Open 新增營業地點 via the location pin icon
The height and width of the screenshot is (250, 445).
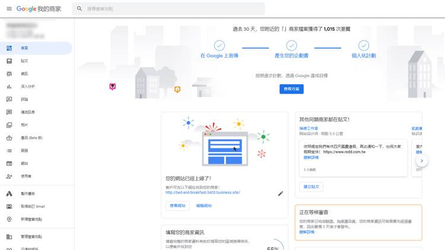(x=9, y=219)
